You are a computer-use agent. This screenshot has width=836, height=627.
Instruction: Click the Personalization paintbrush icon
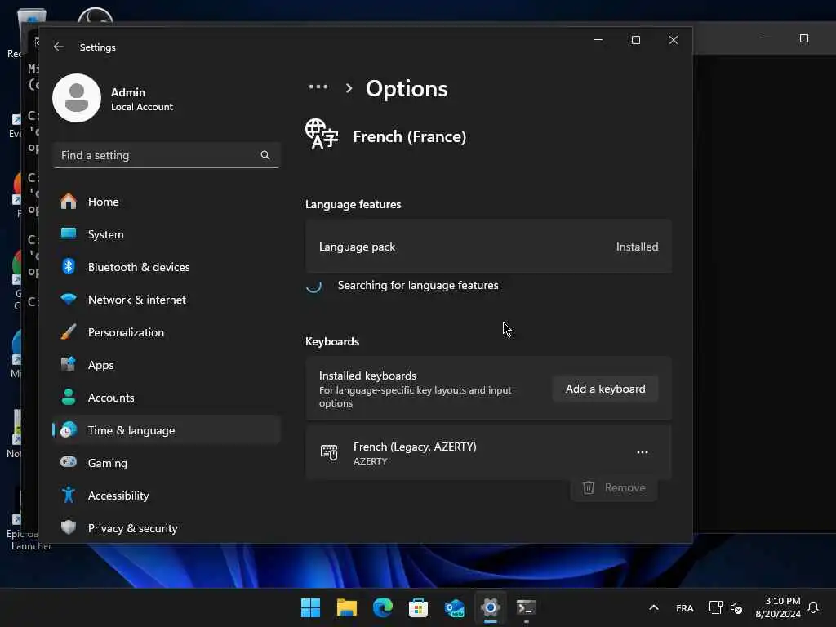(x=69, y=331)
